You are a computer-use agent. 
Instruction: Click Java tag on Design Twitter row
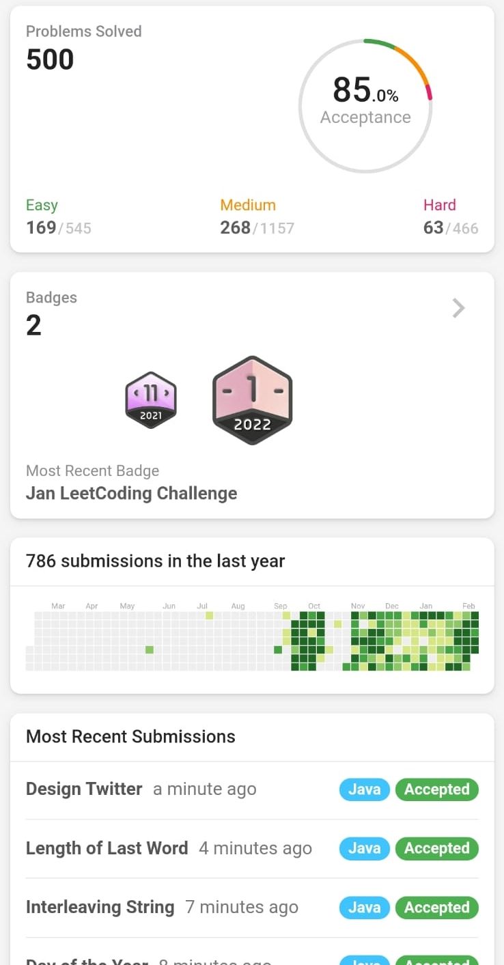point(365,789)
